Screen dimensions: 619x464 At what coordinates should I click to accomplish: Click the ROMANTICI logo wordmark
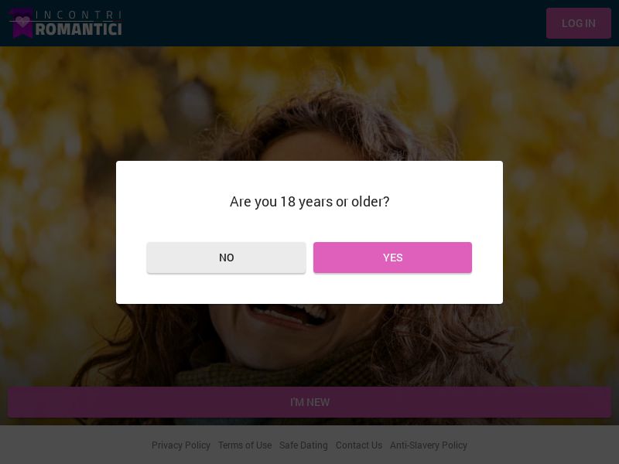[x=78, y=29]
